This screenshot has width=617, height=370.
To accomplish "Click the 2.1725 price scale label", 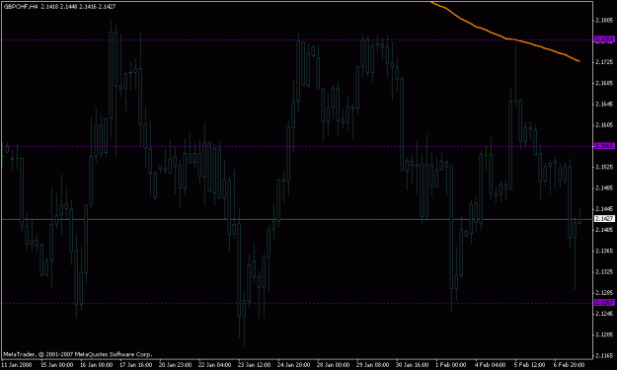I will [604, 62].
